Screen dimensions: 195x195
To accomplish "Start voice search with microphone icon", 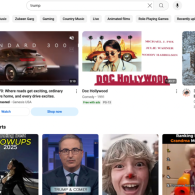I will click(177, 5).
